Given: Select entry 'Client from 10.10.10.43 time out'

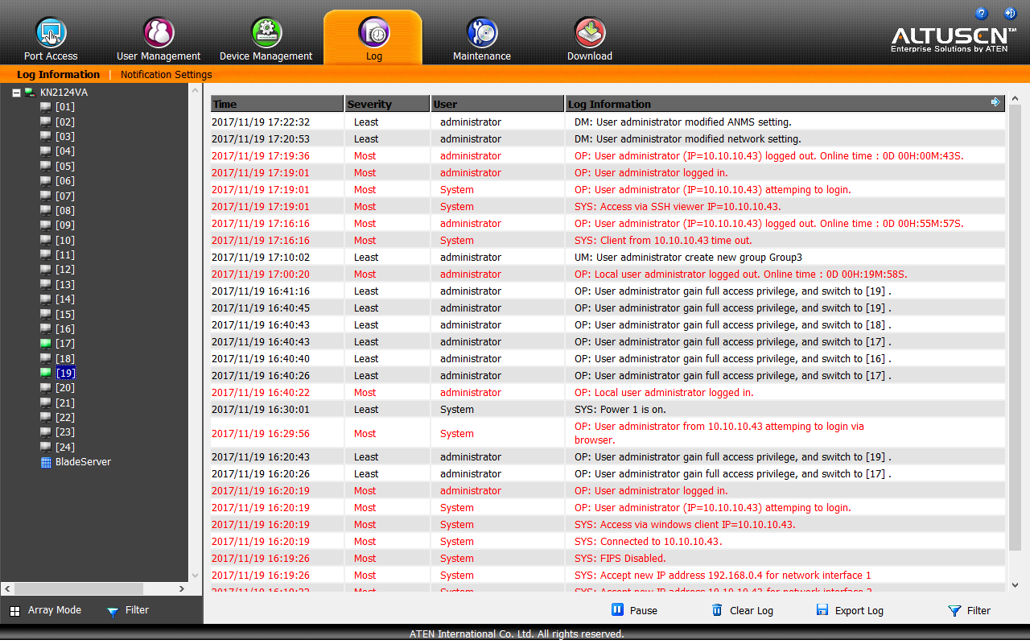Looking at the screenshot, I should [608, 241].
